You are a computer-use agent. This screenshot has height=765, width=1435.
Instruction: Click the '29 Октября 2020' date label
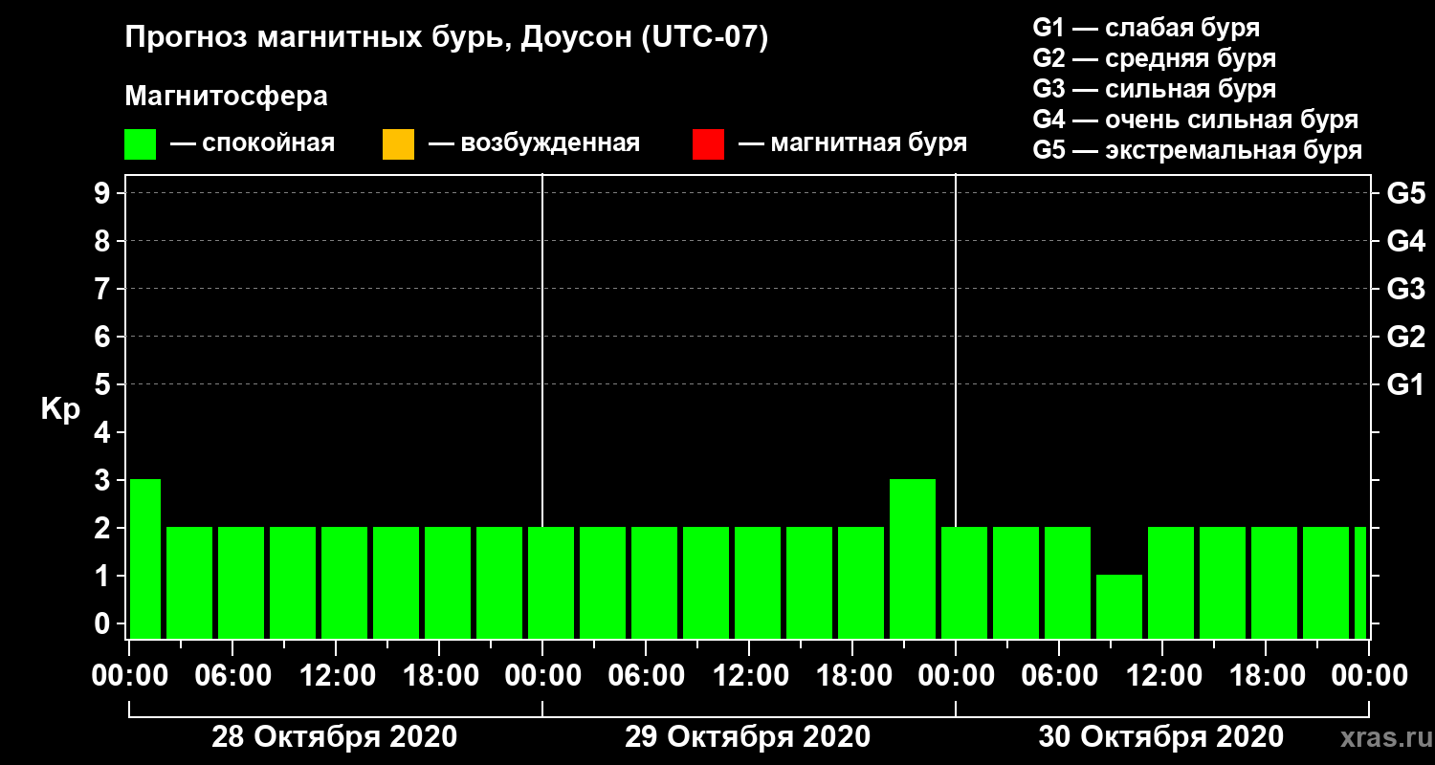pos(748,737)
